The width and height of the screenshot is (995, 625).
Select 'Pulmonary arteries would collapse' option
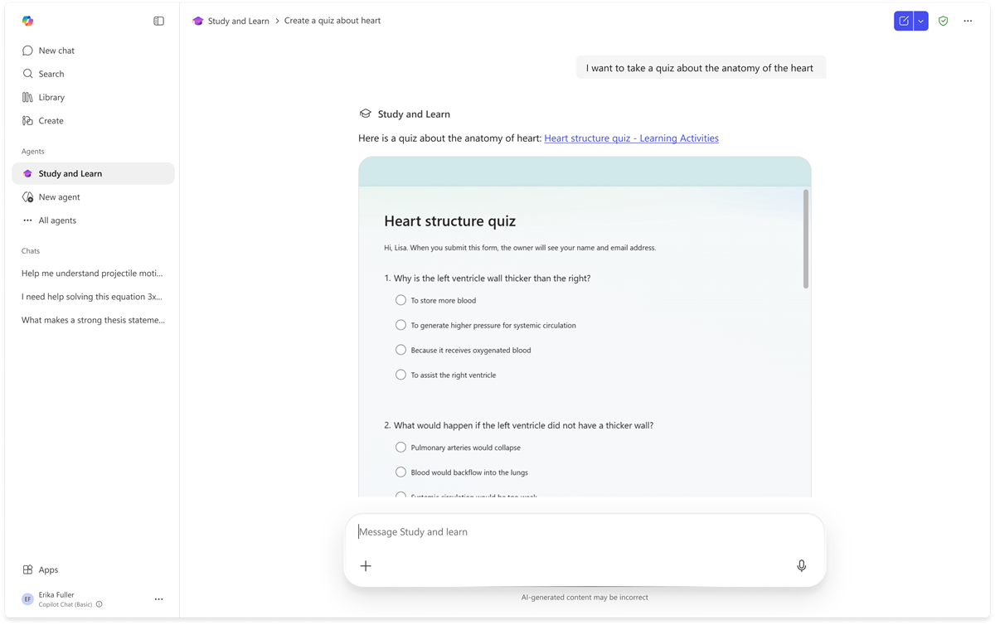tap(400, 447)
